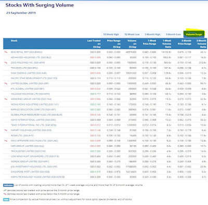Click the green uptrend legend icon

tap(5, 190)
